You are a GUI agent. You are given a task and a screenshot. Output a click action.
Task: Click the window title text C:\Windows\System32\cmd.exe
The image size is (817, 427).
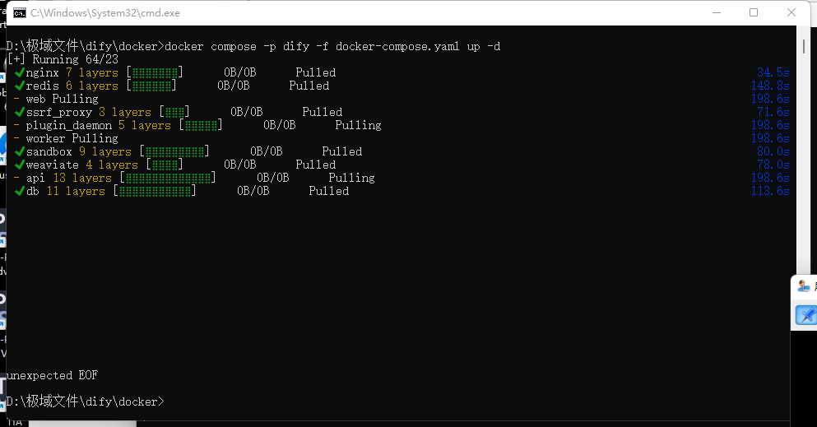point(105,13)
